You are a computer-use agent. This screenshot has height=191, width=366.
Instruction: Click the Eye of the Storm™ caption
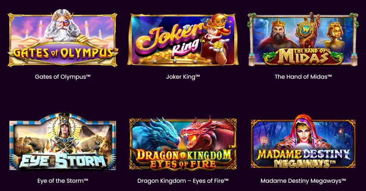pyautogui.click(x=62, y=181)
